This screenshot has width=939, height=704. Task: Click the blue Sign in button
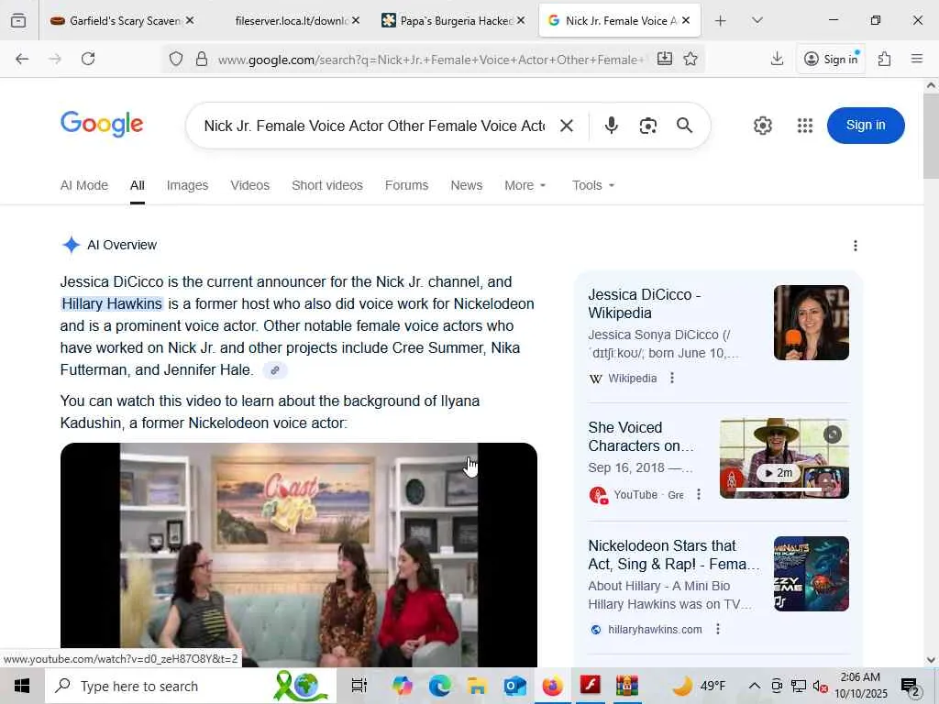click(x=866, y=125)
